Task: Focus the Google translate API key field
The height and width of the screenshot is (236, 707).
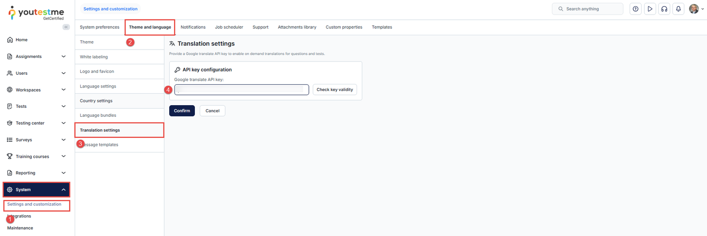Action: [241, 90]
